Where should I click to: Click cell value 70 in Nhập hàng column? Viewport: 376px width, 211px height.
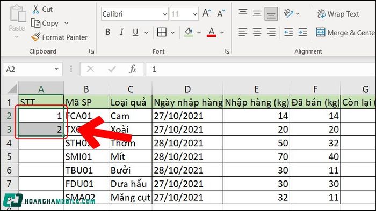point(257,156)
